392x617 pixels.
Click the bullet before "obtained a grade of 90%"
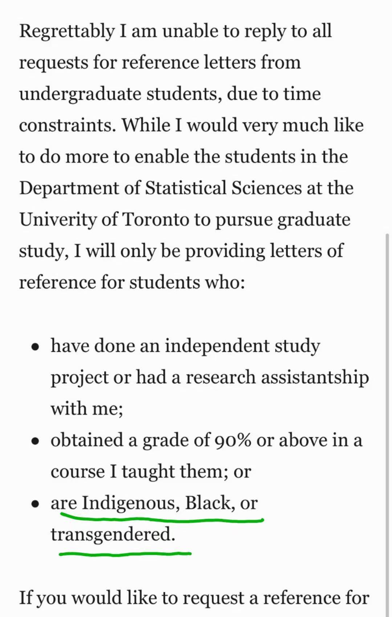35,441
